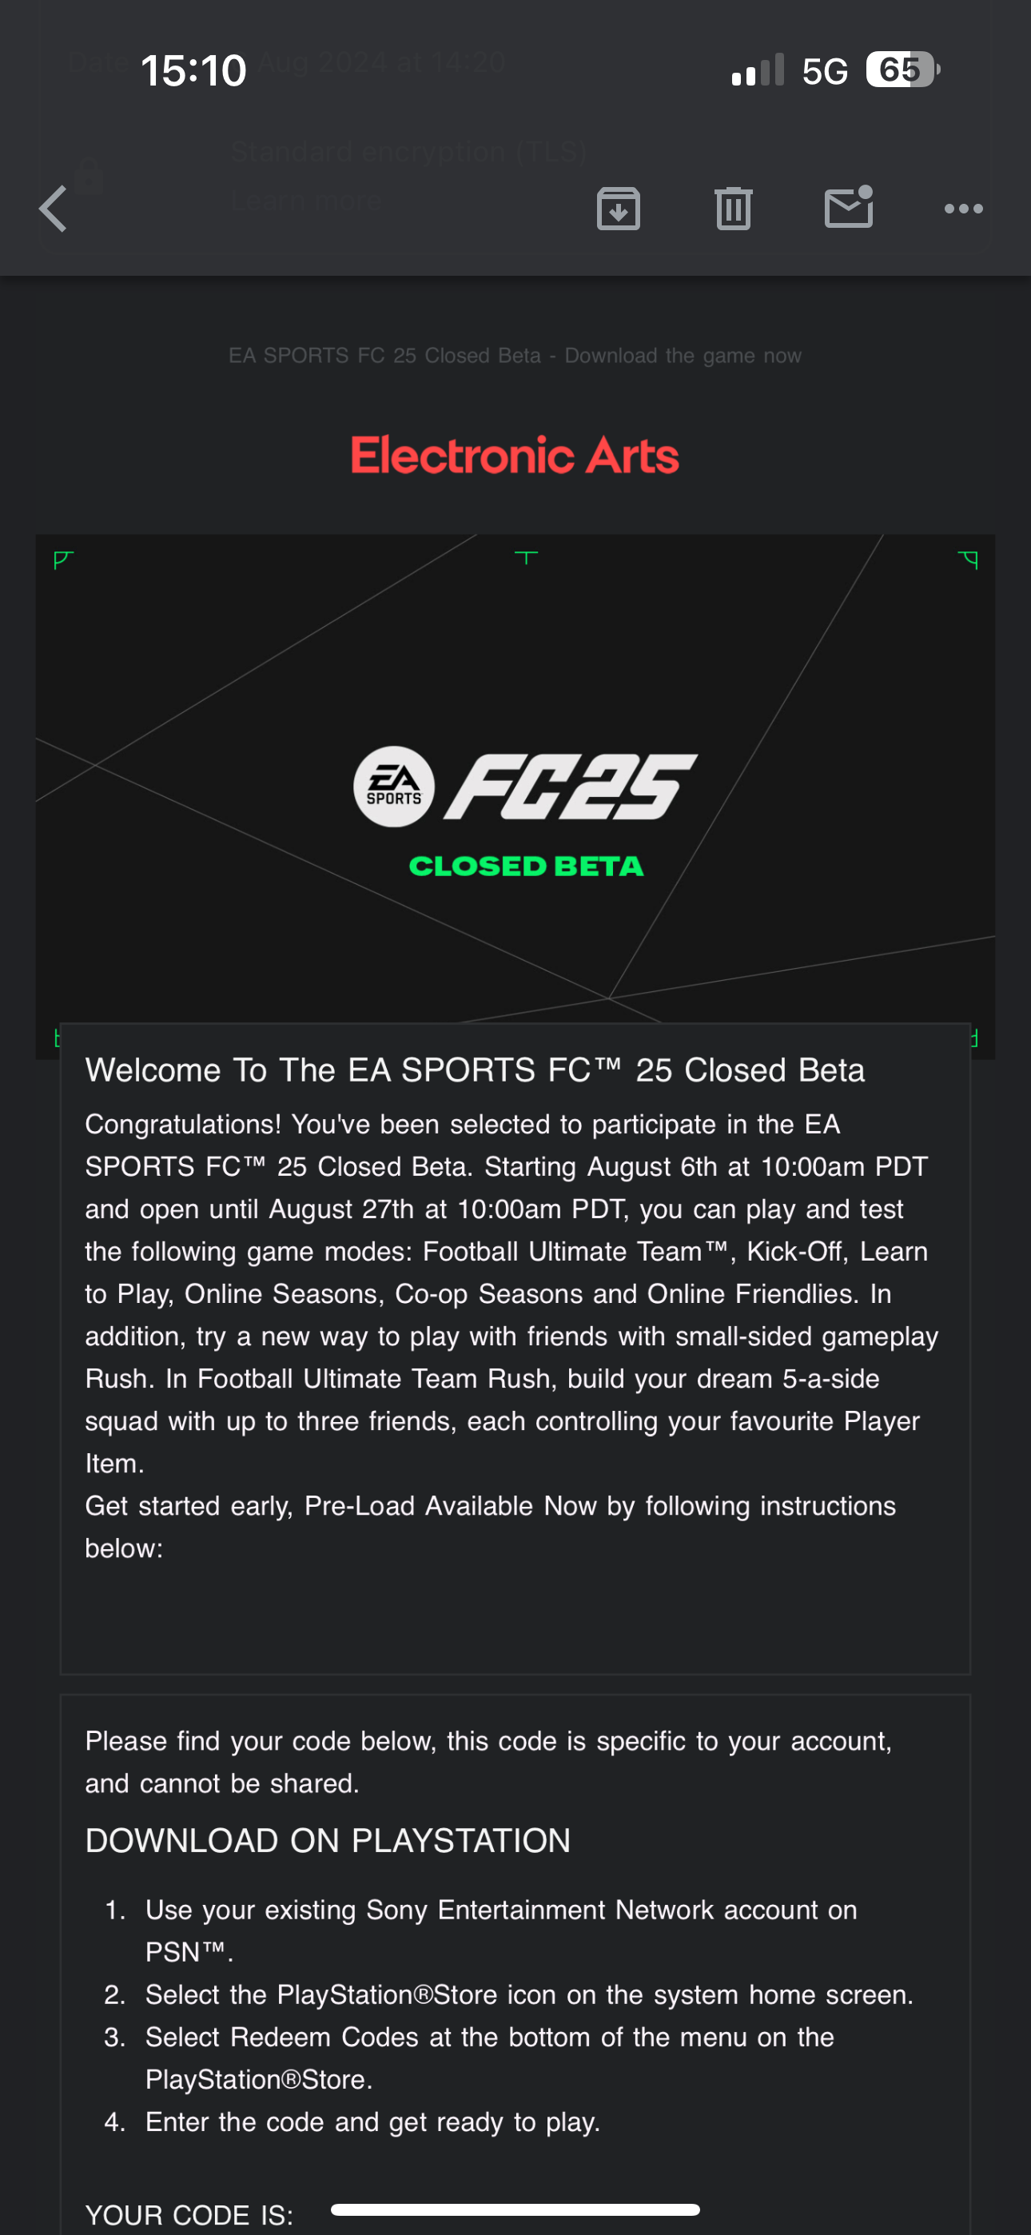Tap the faded "Learn more" link
Viewport: 1031px width, 2235px height.
[305, 201]
